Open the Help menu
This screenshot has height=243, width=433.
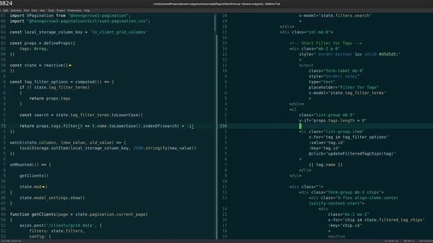(87, 11)
